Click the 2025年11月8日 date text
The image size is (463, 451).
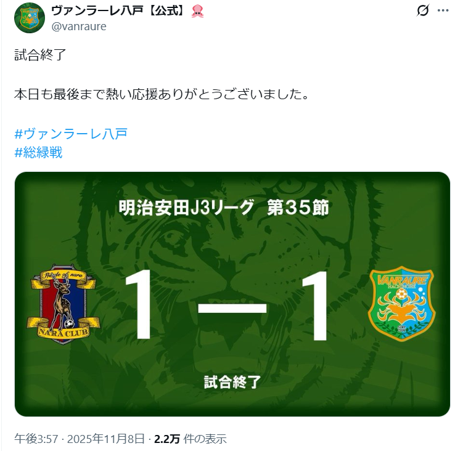click(x=105, y=439)
